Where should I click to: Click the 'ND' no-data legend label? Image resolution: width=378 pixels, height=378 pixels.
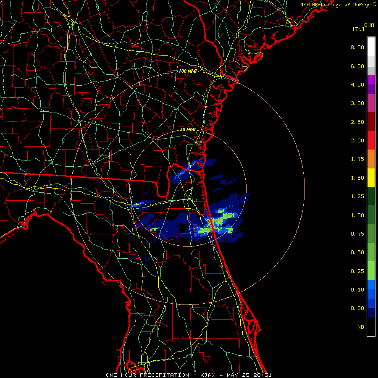[x=361, y=327]
